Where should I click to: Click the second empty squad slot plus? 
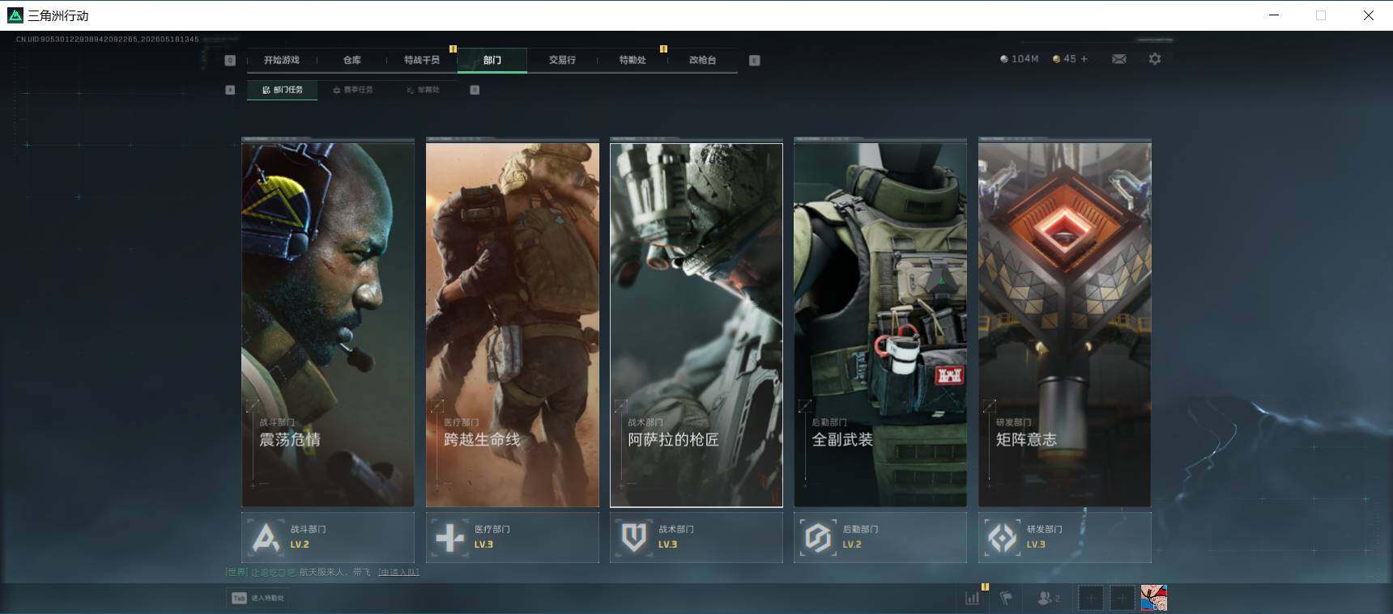point(1122,599)
